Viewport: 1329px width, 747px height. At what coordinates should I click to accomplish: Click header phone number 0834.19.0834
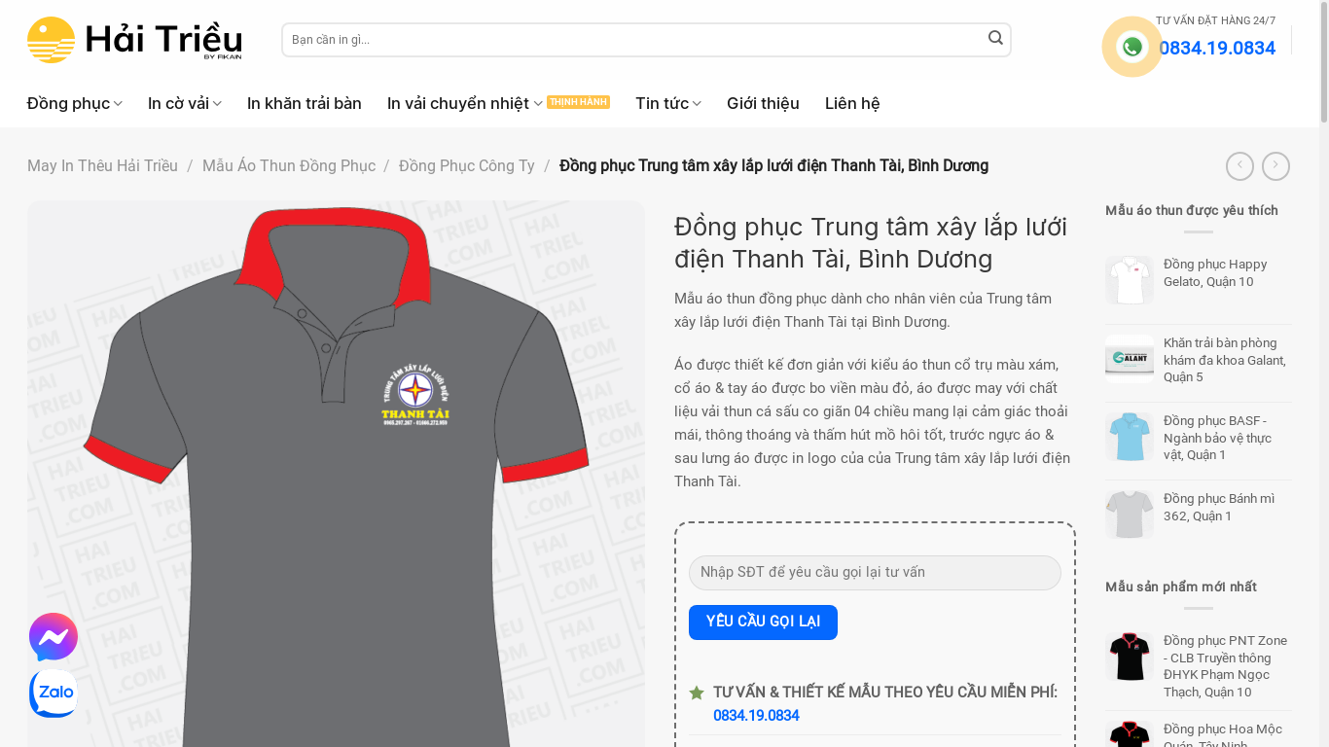pos(1217,49)
